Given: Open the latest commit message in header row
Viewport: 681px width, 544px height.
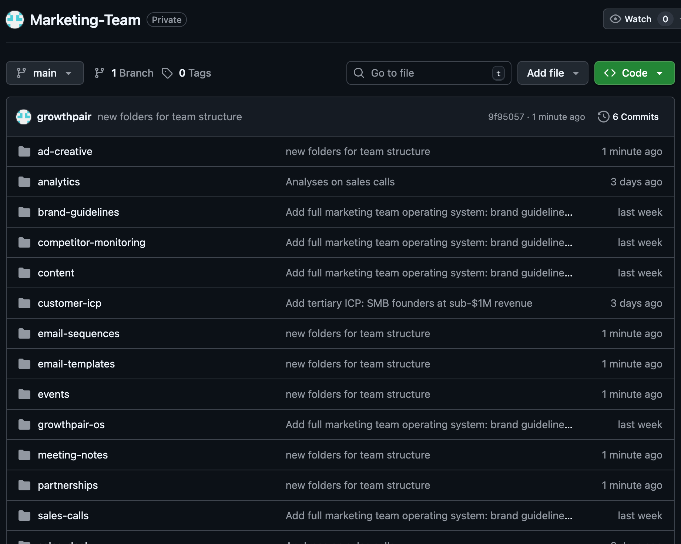Looking at the screenshot, I should click(170, 117).
